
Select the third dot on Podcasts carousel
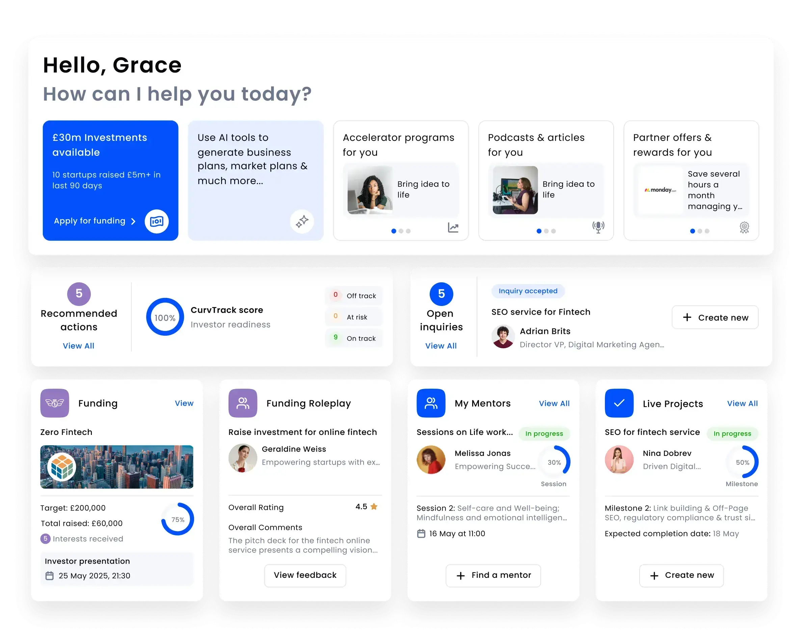[x=553, y=231]
